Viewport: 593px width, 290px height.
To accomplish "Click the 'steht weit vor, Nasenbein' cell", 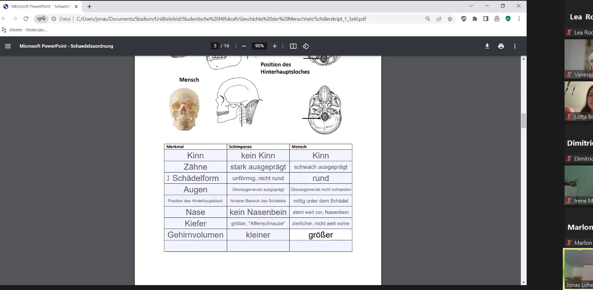I will click(x=321, y=212).
